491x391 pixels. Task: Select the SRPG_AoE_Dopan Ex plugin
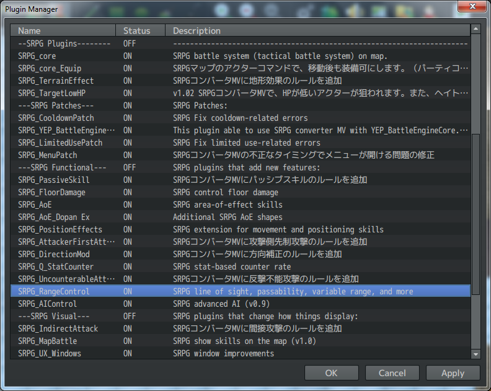point(240,217)
